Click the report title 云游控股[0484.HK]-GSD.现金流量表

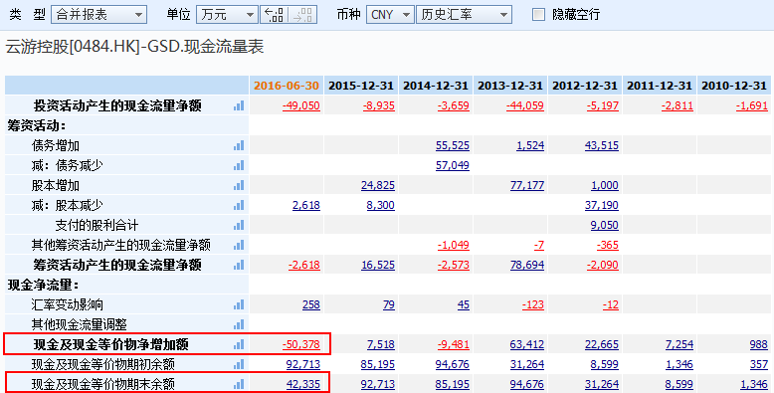click(134, 47)
